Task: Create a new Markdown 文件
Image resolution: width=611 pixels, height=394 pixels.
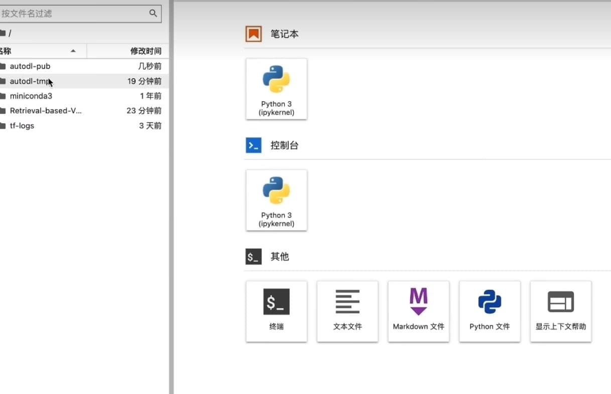Action: point(418,311)
